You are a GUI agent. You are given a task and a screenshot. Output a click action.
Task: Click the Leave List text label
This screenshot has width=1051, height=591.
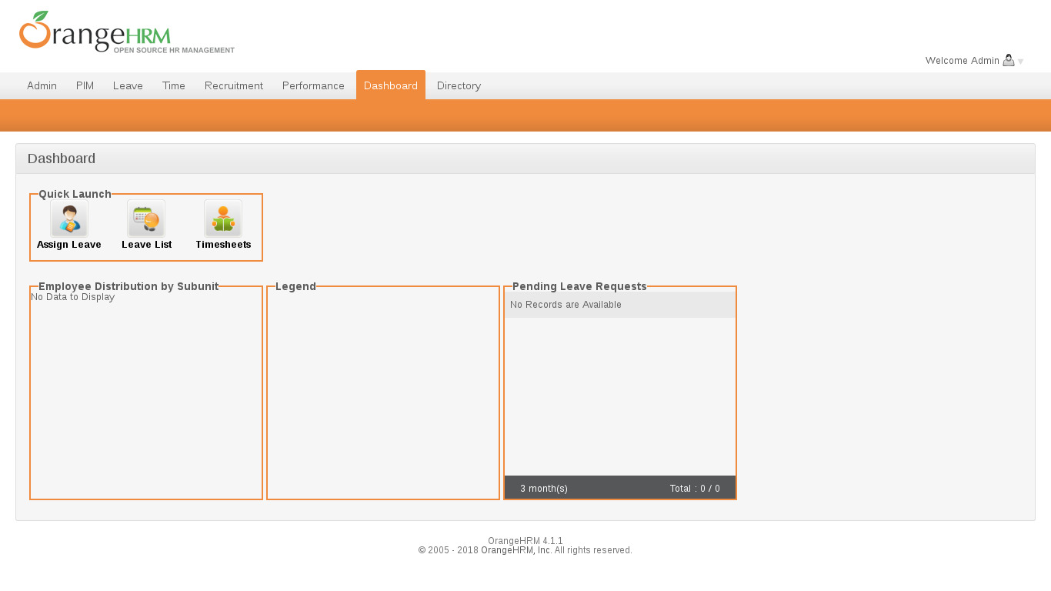146,245
